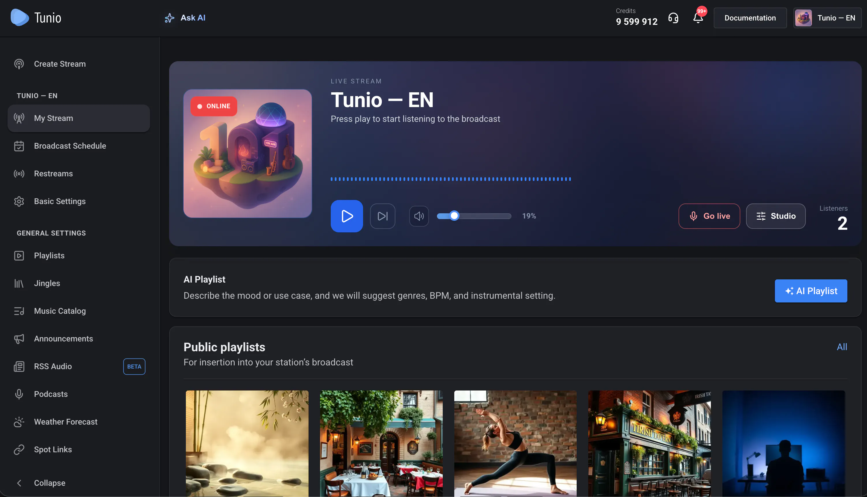Screen dimensions: 867x497
Task: Click the My Stream antenna icon
Action: tap(19, 118)
